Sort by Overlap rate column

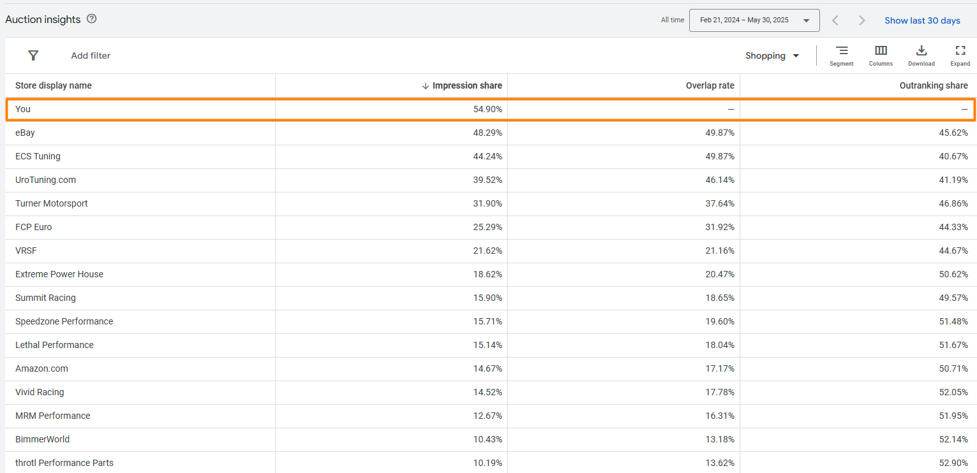tap(710, 85)
